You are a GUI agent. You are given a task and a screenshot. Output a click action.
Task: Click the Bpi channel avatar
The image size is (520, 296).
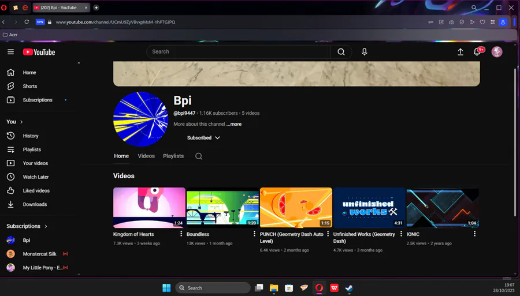tap(140, 119)
